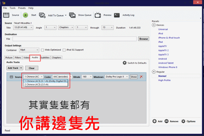The height and width of the screenshot is (136, 204).
Task: Open the Activity Log terminal icon
Action: coord(117,15)
